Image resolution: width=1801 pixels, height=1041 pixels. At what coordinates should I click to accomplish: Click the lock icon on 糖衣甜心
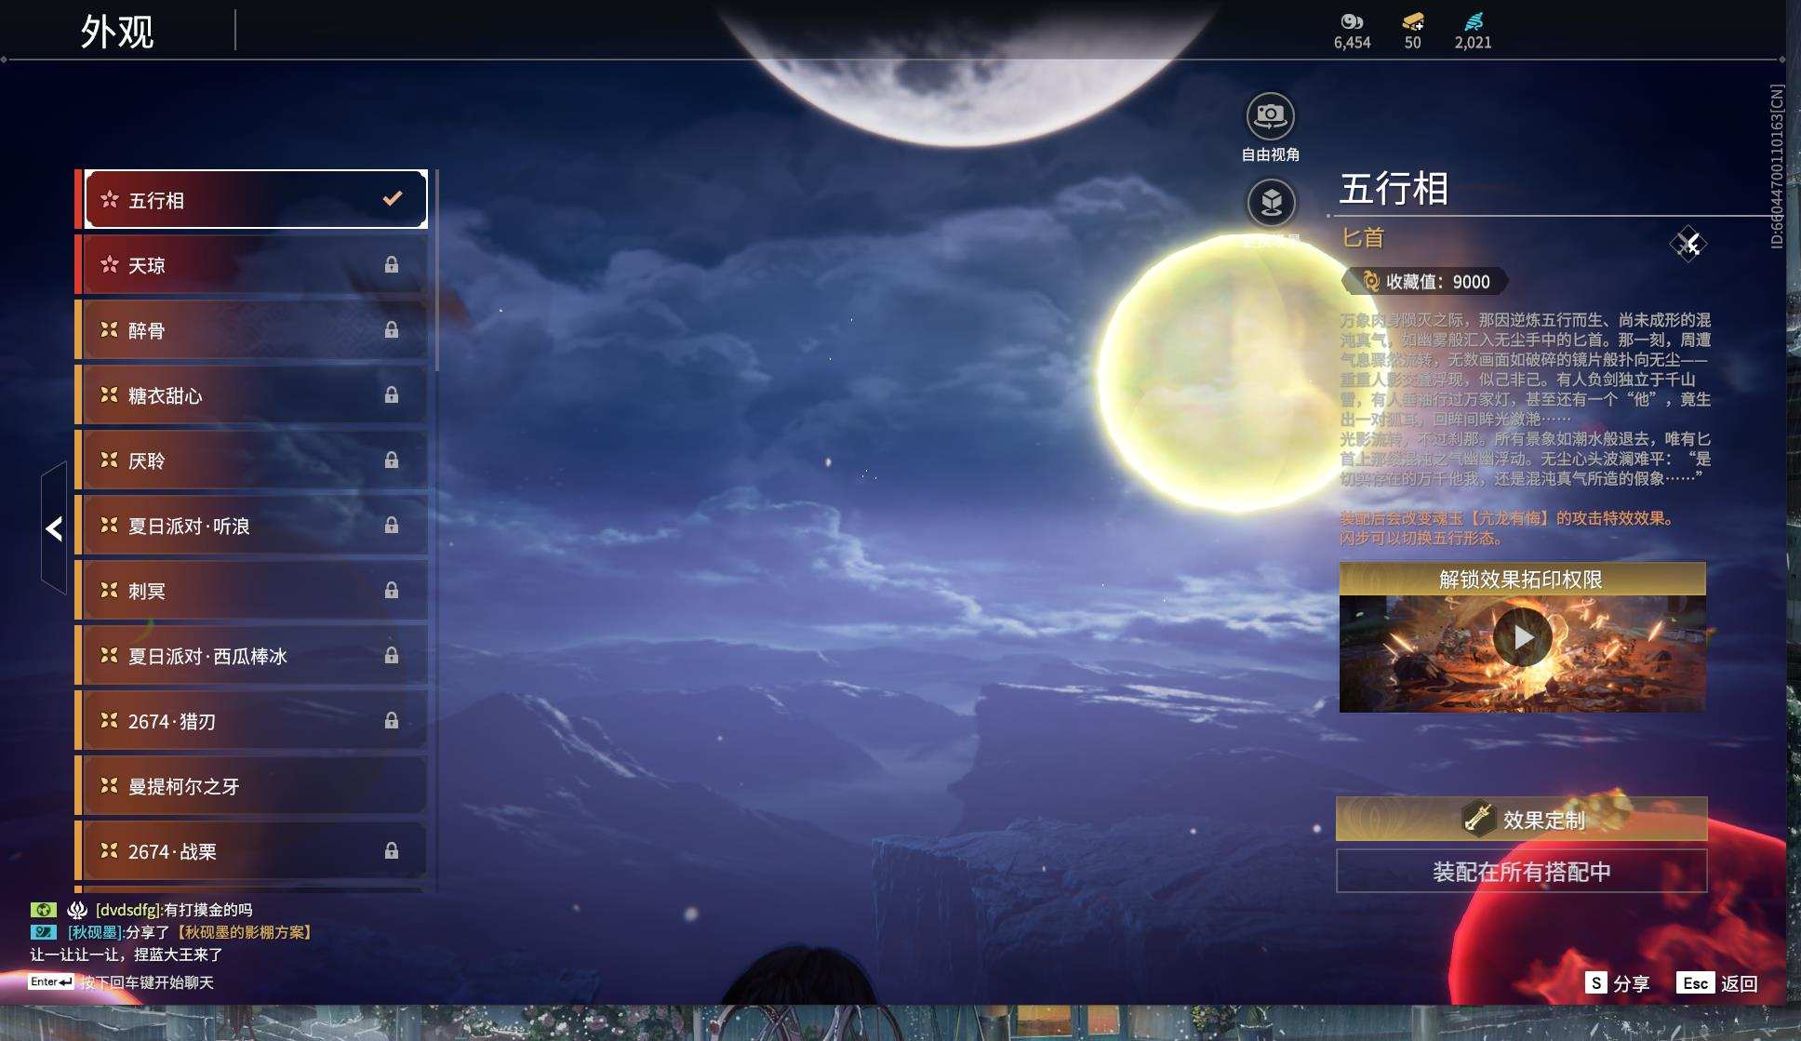(392, 395)
